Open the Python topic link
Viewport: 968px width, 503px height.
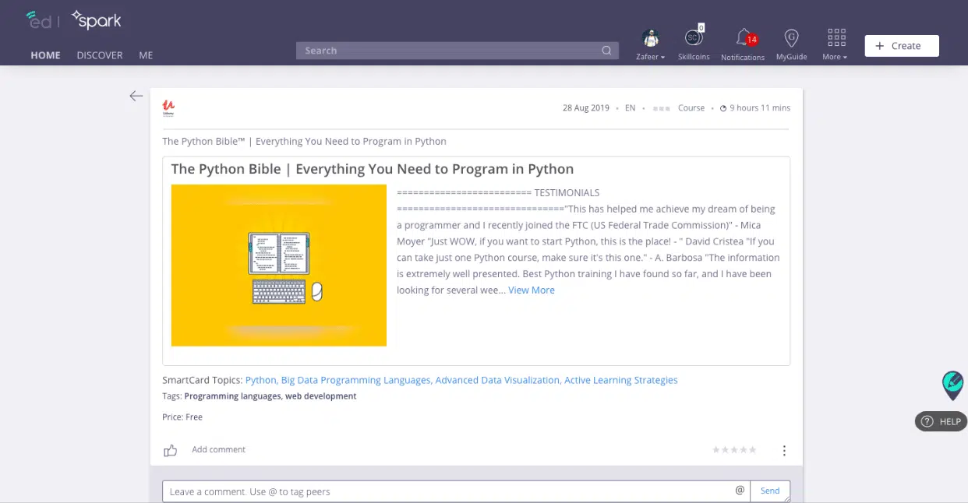(261, 380)
